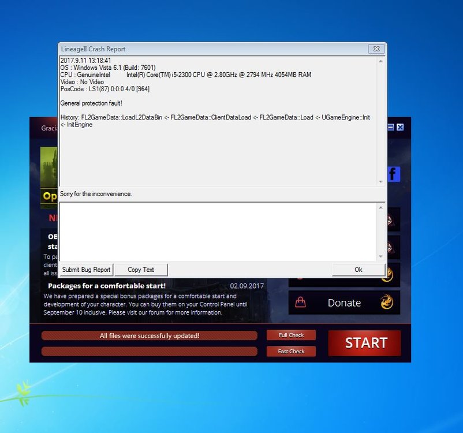Click the 'All files were successfully updated' progress bar
Screen dimensions: 463x433
click(x=150, y=335)
